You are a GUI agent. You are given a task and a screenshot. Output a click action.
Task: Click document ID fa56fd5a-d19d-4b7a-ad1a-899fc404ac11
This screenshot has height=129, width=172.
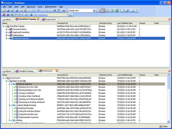74,26
